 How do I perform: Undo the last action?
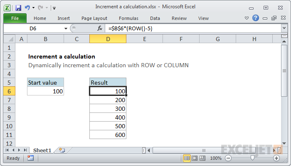pyautogui.click(x=27, y=7)
